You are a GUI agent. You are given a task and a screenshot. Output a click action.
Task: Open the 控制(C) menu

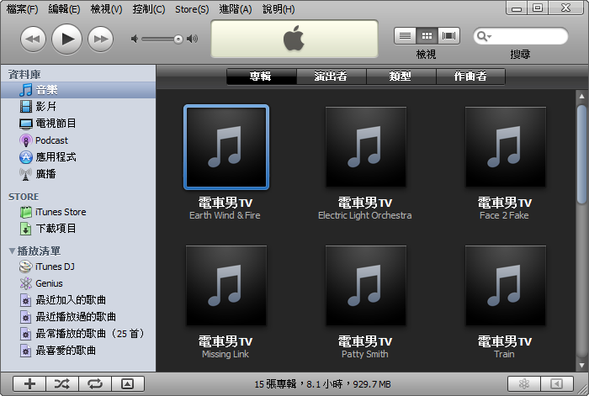tap(149, 9)
